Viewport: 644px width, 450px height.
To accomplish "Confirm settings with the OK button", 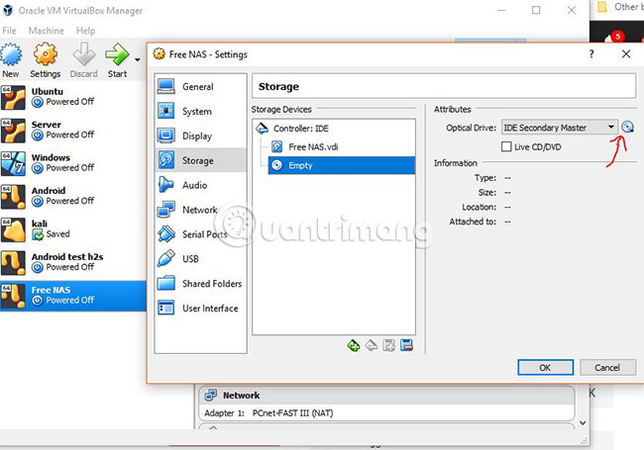I will click(545, 368).
